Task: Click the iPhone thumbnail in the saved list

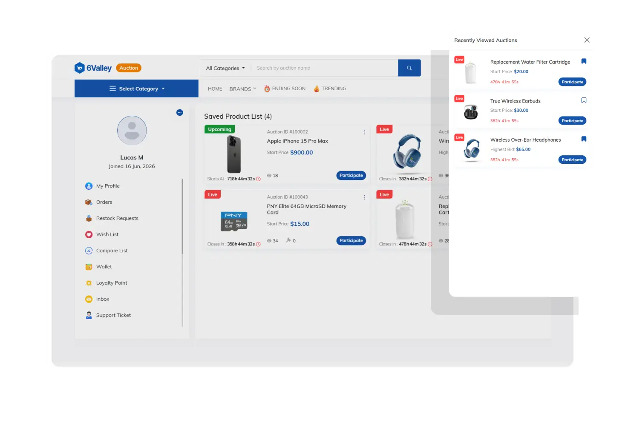Action: point(234,154)
